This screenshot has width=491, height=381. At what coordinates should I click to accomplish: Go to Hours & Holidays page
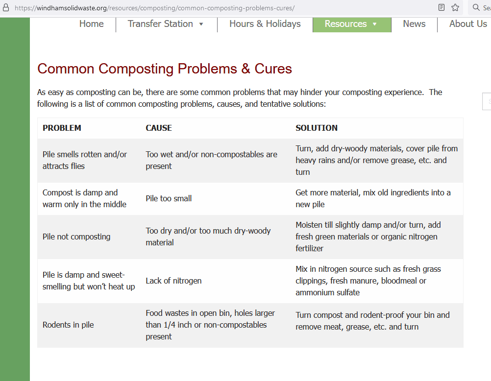(x=265, y=24)
